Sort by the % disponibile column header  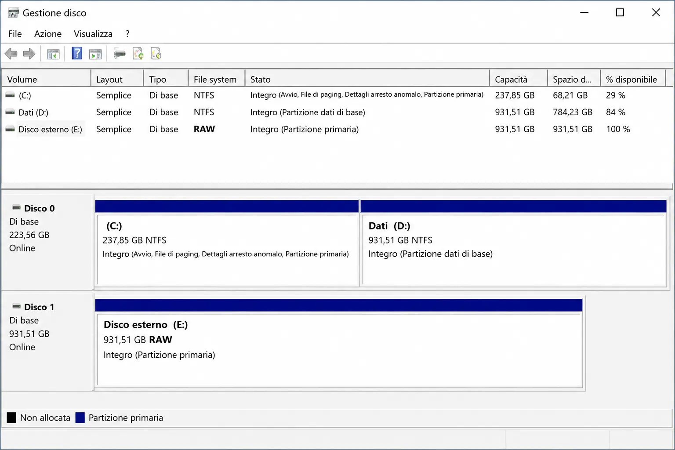click(x=633, y=79)
